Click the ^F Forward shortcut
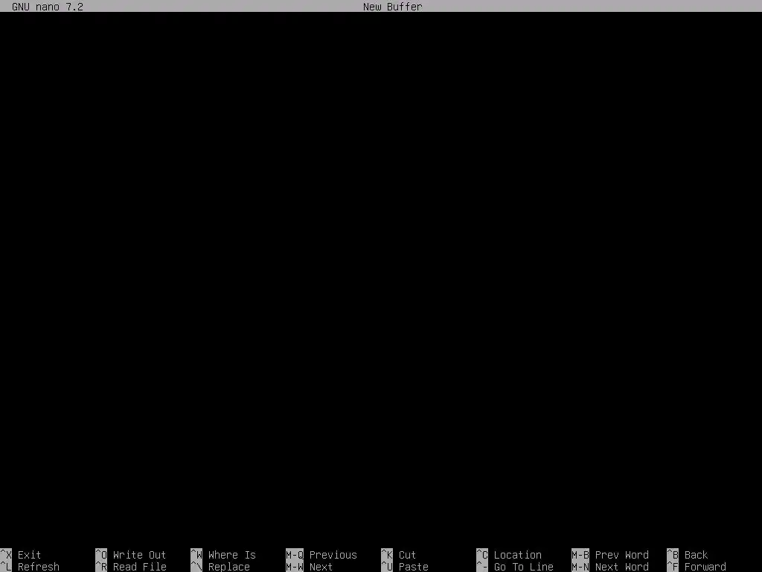This screenshot has width=762, height=572. tap(697, 567)
